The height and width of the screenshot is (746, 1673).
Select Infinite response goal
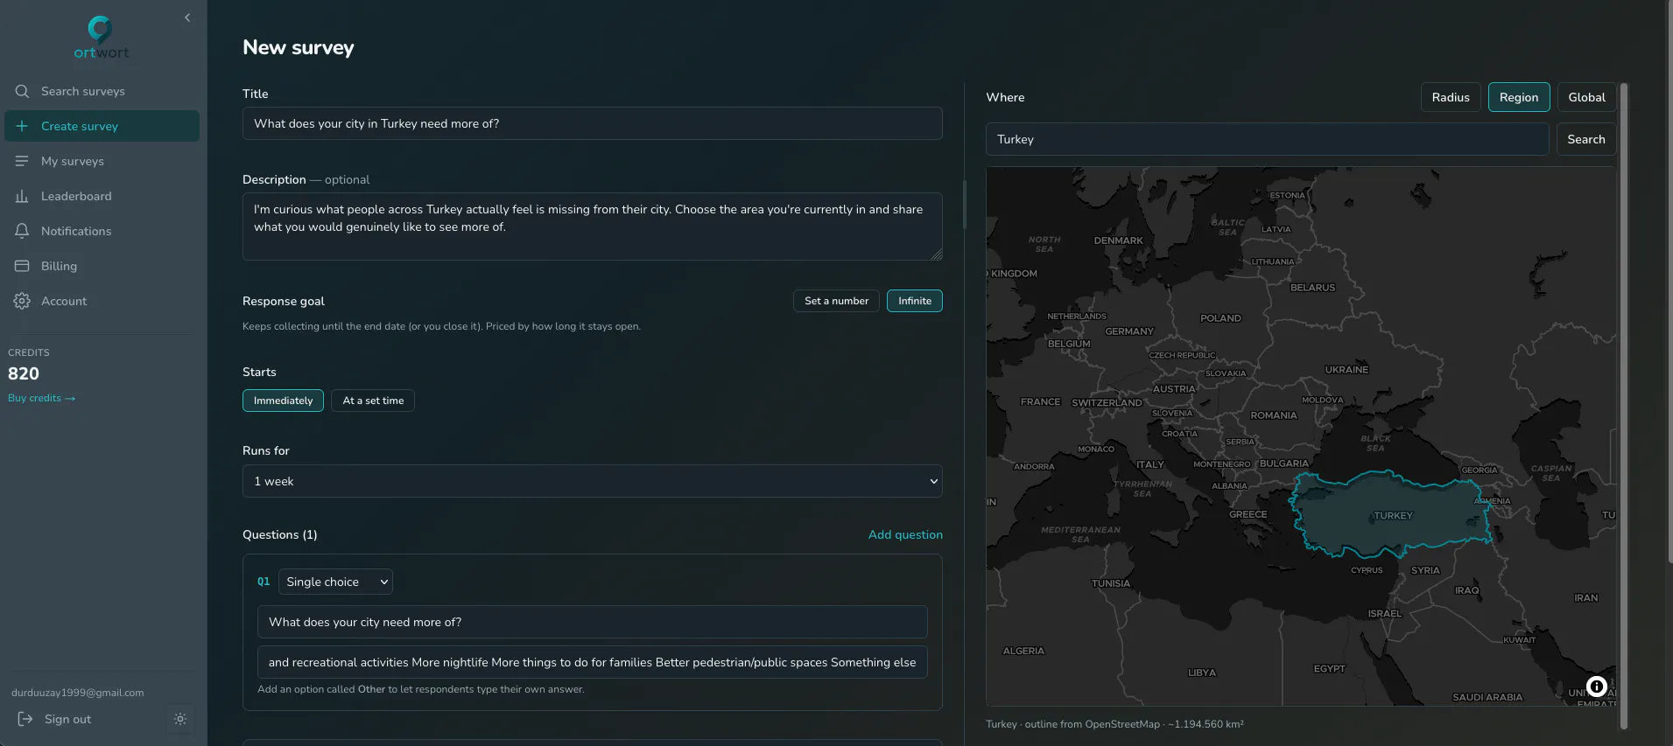[915, 301]
